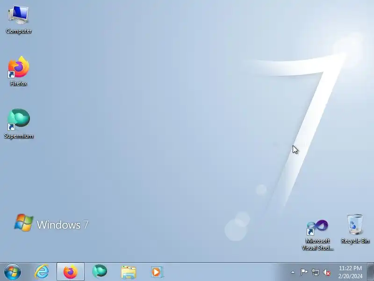
Task: Open the network status tray icon
Action: click(315, 272)
